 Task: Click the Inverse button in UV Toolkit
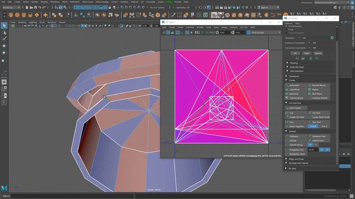[318, 53]
